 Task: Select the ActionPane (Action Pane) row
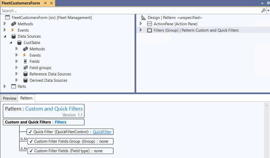tap(175, 24)
